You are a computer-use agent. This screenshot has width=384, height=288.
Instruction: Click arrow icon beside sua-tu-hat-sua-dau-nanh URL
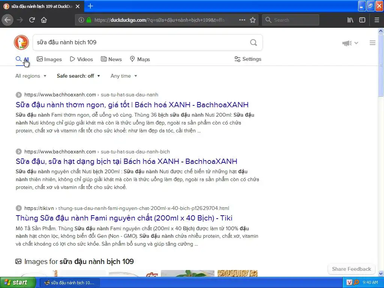pos(19,95)
